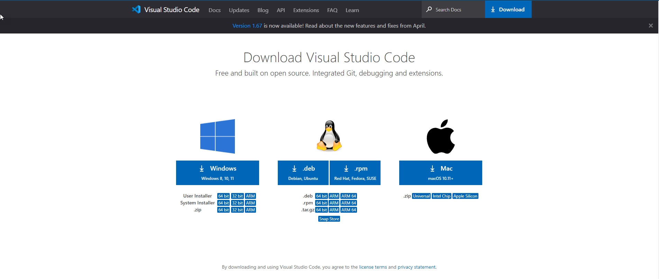Viewport: 659px width, 279px height.
Task: Open the Snap Store link
Action: (329, 219)
